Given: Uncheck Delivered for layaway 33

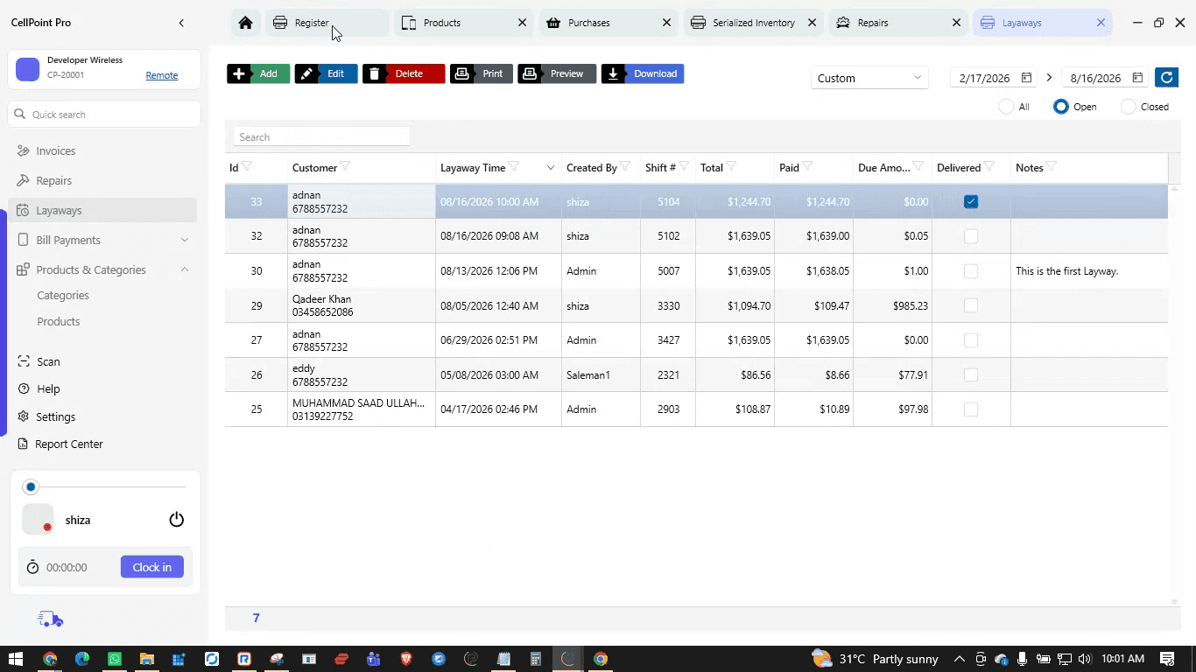Looking at the screenshot, I should pos(971,201).
